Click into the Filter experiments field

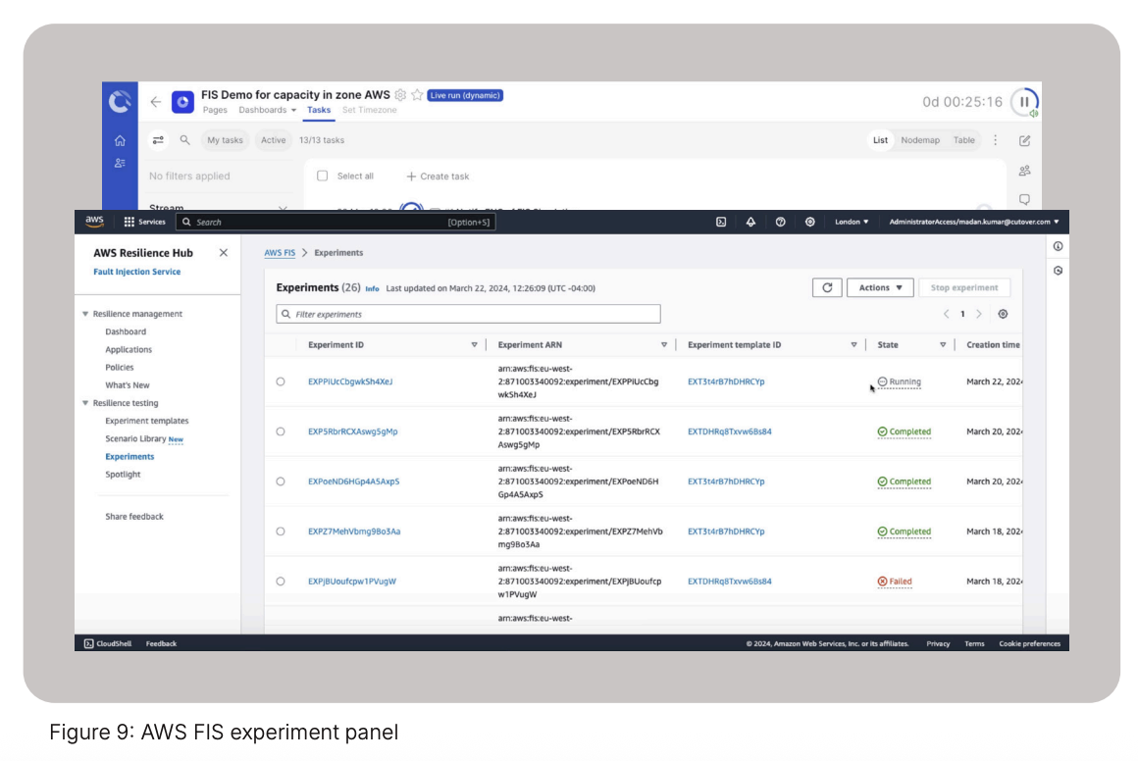click(x=468, y=314)
